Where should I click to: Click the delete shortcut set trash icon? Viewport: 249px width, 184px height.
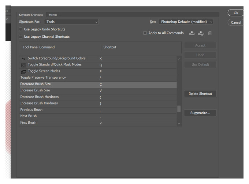210,33
